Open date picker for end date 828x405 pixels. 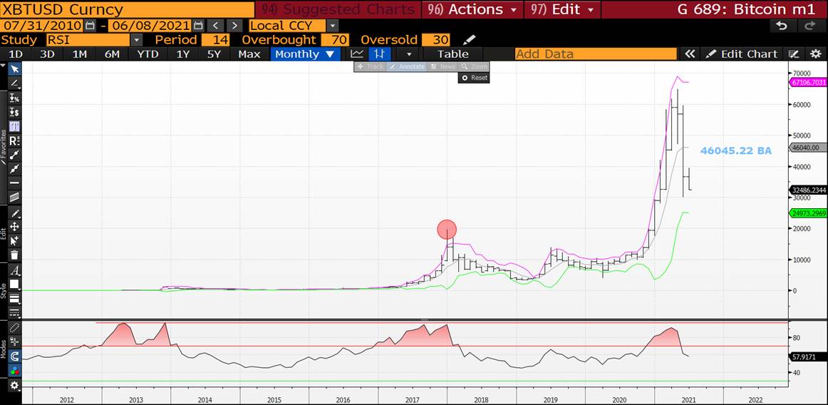[197, 26]
